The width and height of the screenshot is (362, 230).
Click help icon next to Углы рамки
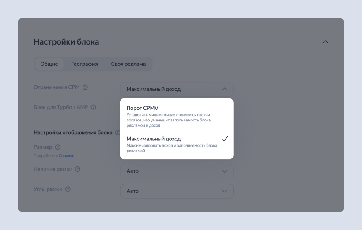click(68, 189)
